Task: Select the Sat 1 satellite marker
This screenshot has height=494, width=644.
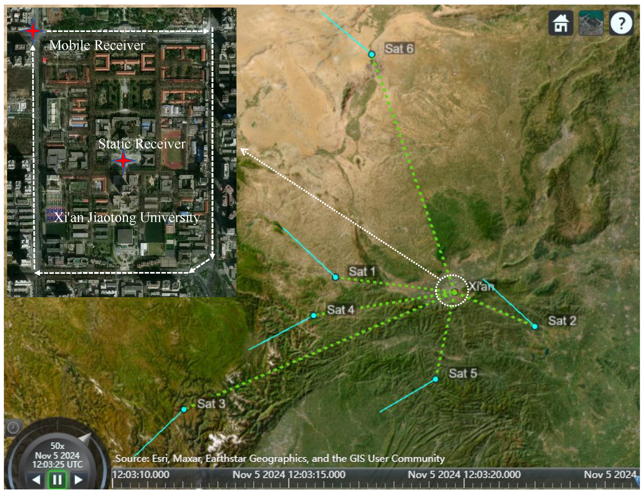Action: coord(335,277)
